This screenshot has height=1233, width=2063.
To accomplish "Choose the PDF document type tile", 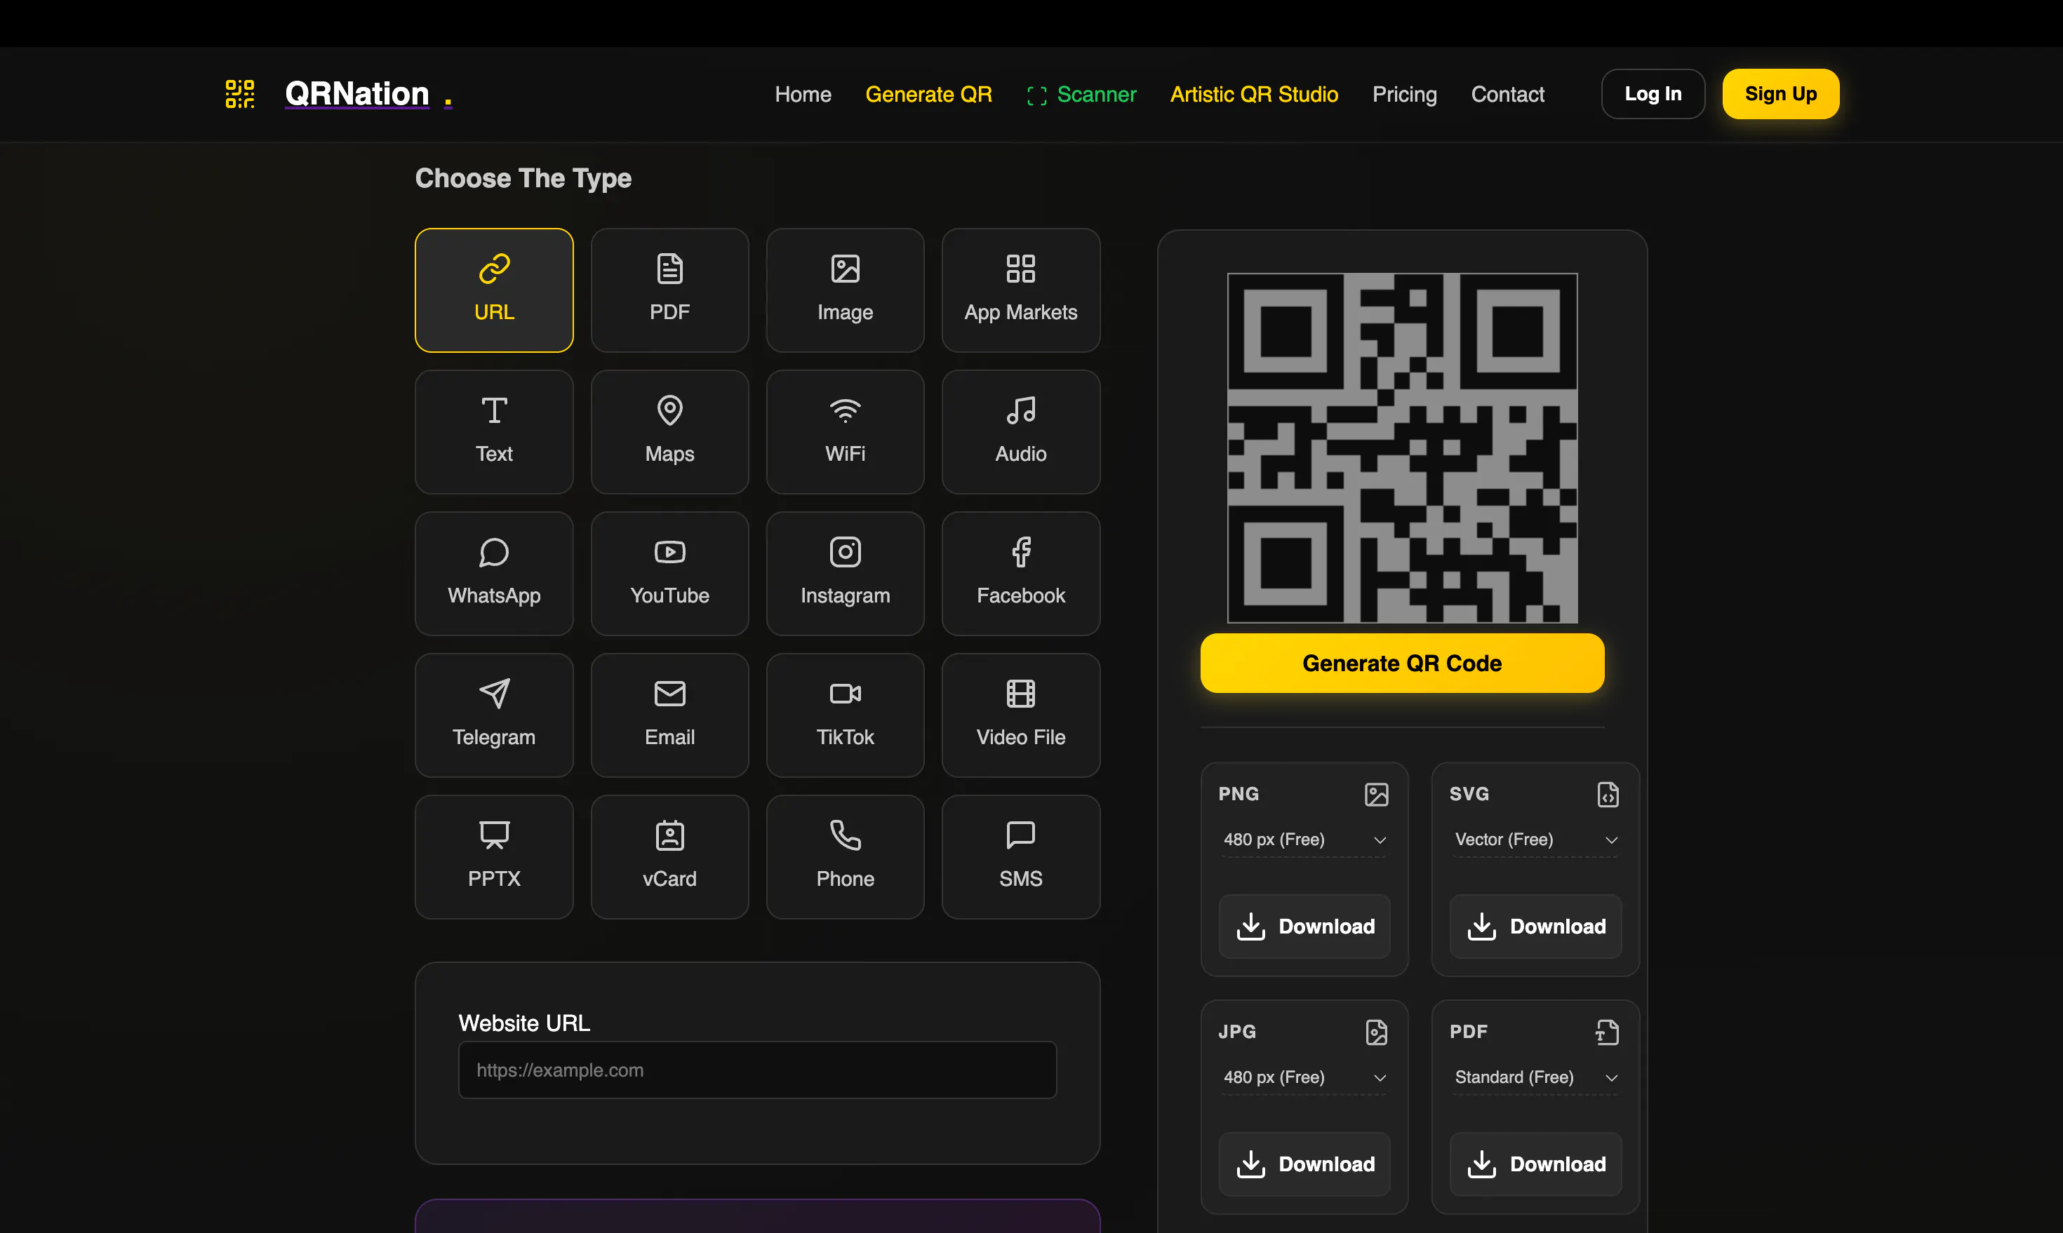I will point(669,290).
